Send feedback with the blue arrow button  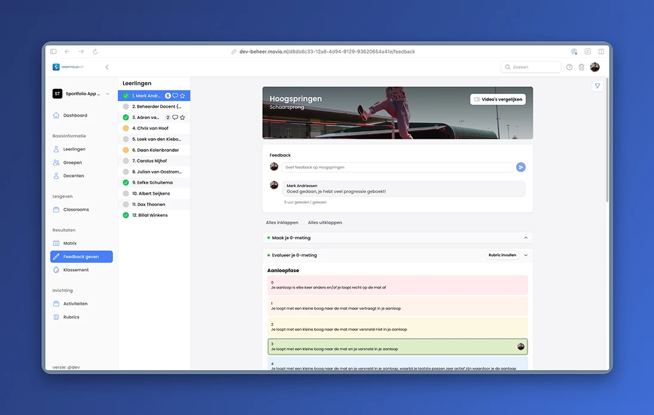click(x=520, y=167)
